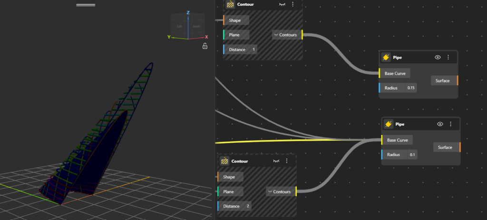The image size is (487, 220).
Task: Click the lock icon below the view cube
Action: click(205, 46)
